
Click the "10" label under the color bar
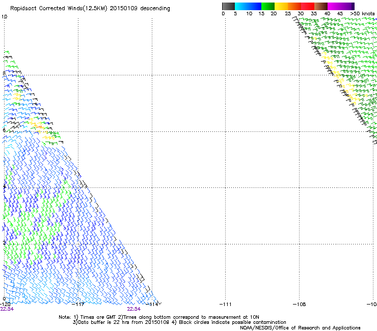(249, 14)
